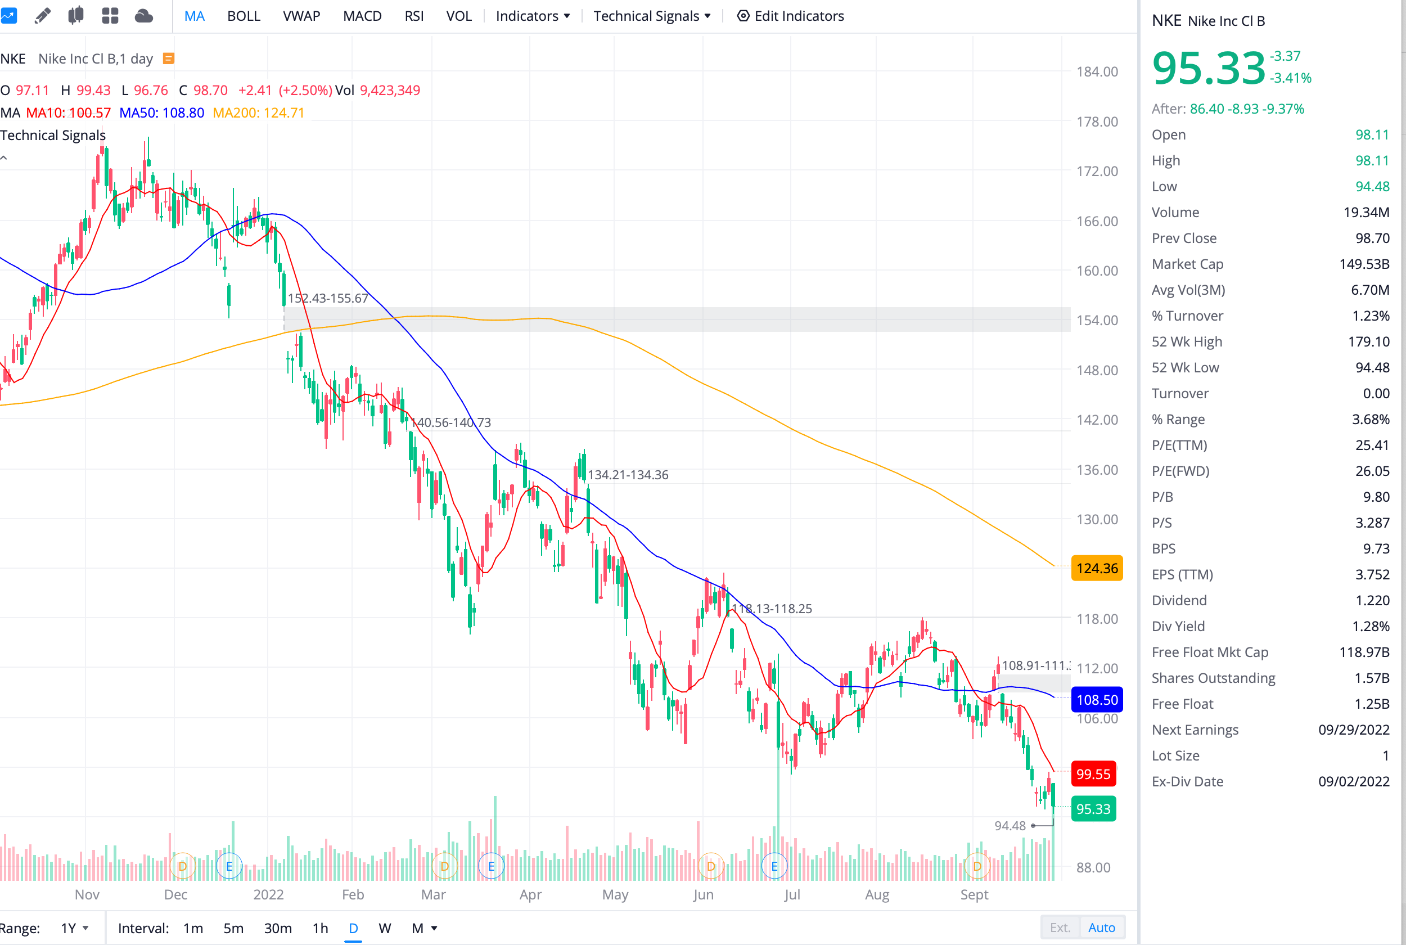This screenshot has width=1406, height=945.
Task: Select the pencil drawing tool icon
Action: 42,16
